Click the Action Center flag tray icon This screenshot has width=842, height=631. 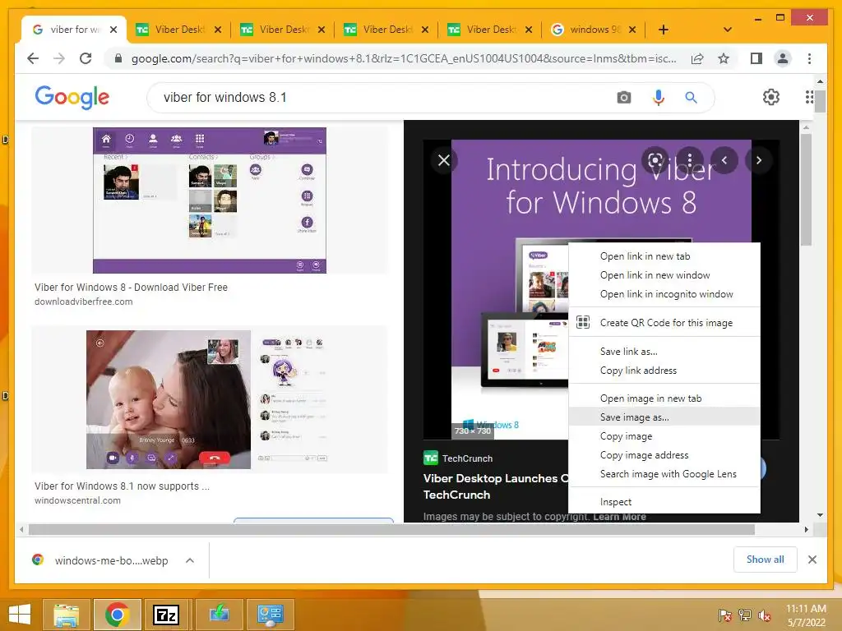point(724,615)
